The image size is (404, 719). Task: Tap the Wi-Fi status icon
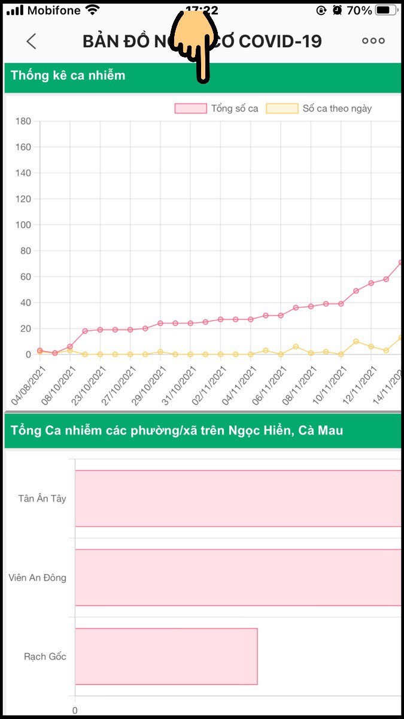pyautogui.click(x=92, y=10)
